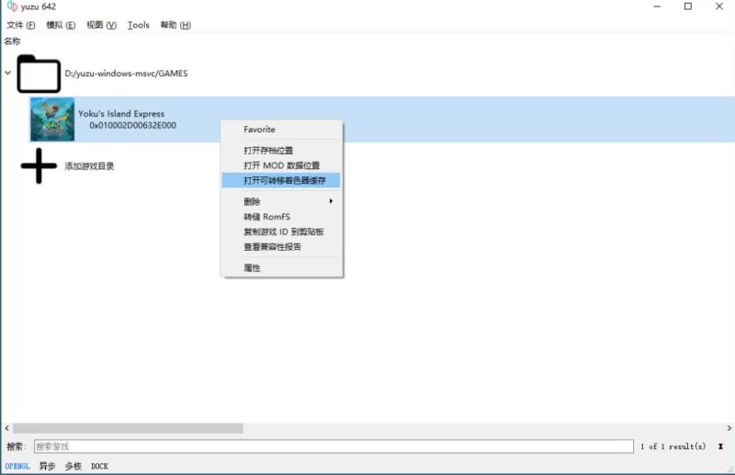Viewport: 735px width, 475px height.
Task: Choose 打开 MOD 数据位置 entry
Action: pyautogui.click(x=282, y=165)
